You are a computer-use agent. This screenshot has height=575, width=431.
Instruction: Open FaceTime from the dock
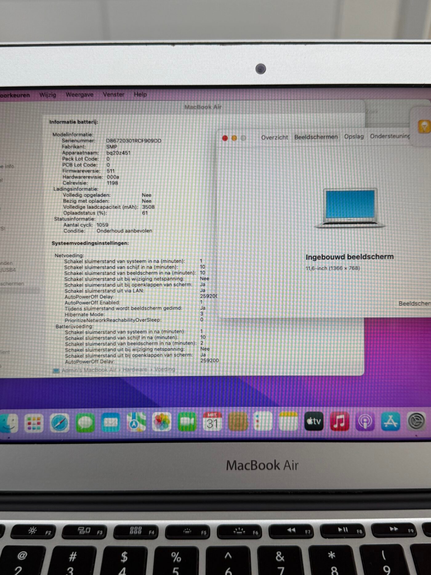187,422
